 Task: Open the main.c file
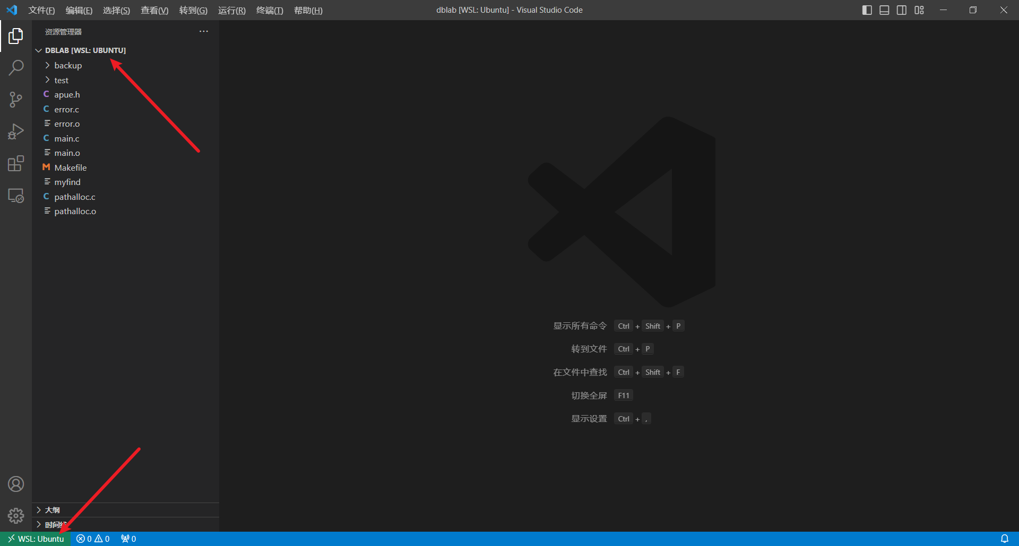pos(125,138)
